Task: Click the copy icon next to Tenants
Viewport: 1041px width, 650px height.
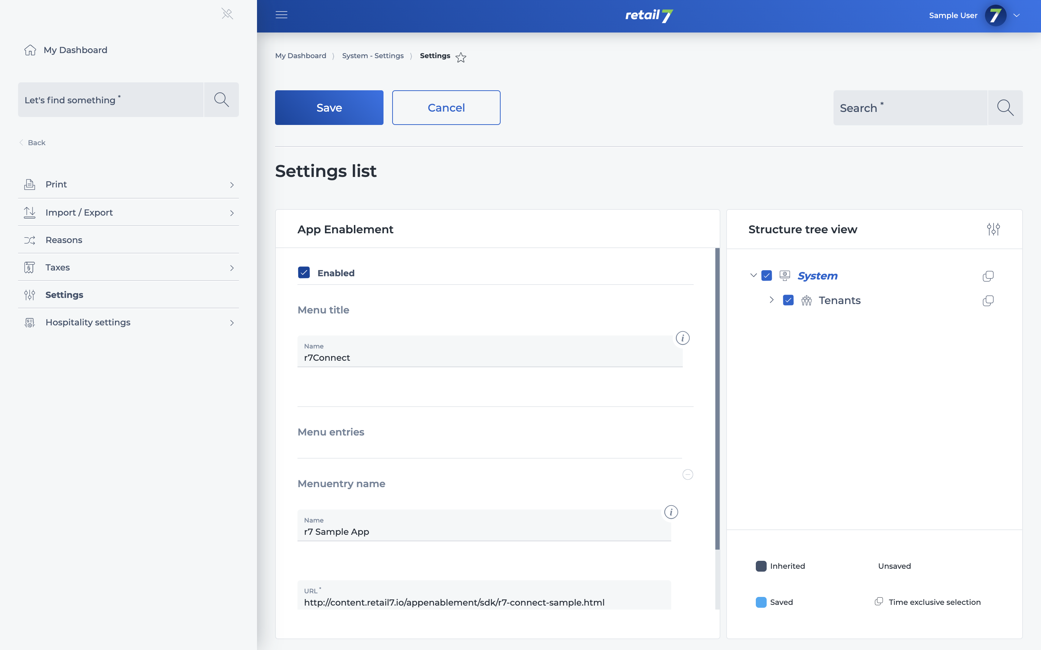Action: point(988,300)
